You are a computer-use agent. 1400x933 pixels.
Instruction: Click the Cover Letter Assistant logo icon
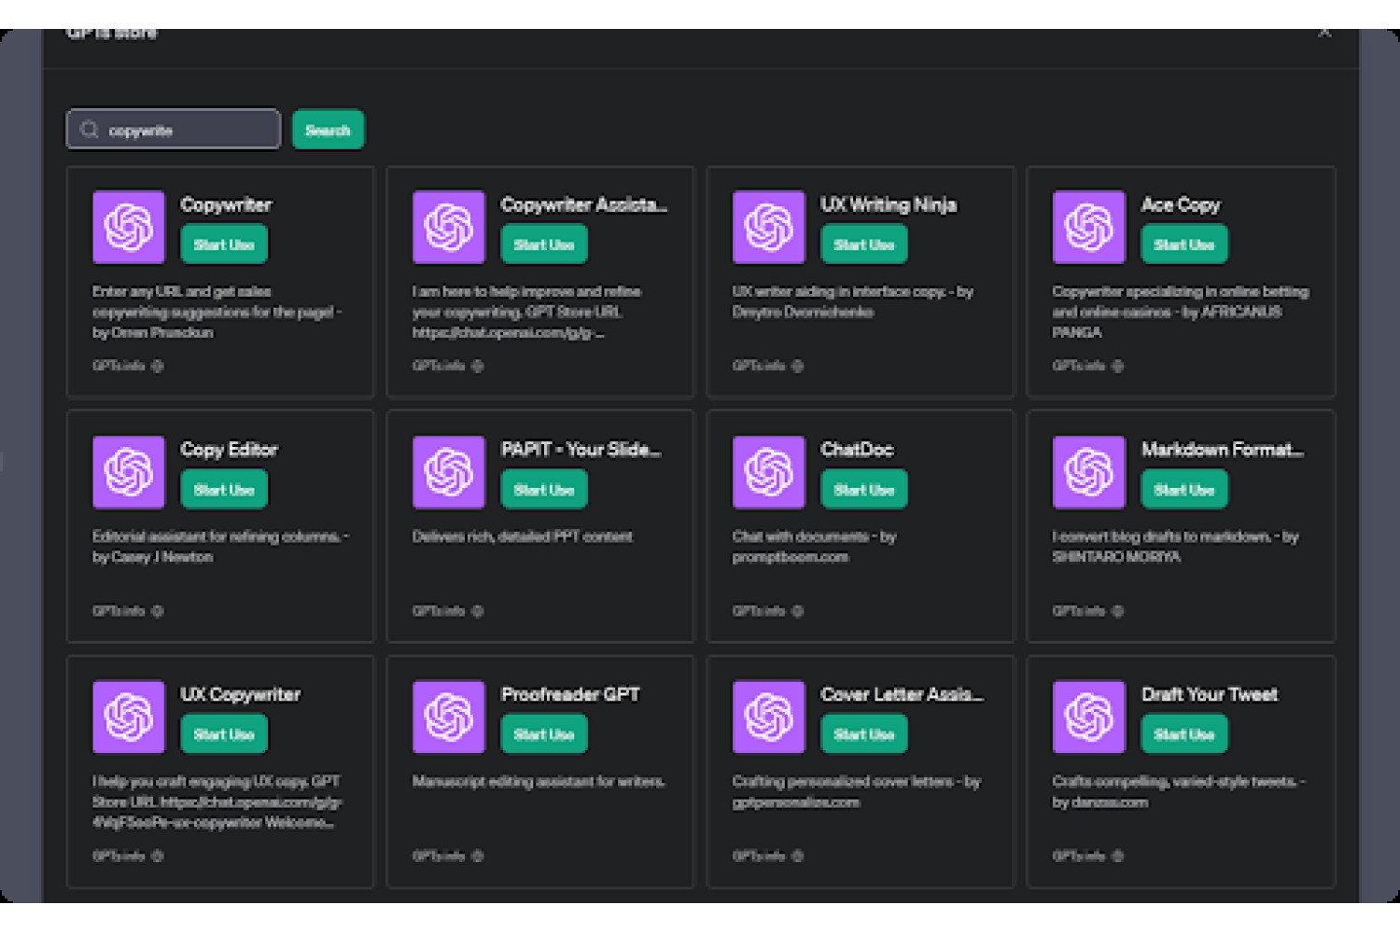tap(769, 717)
